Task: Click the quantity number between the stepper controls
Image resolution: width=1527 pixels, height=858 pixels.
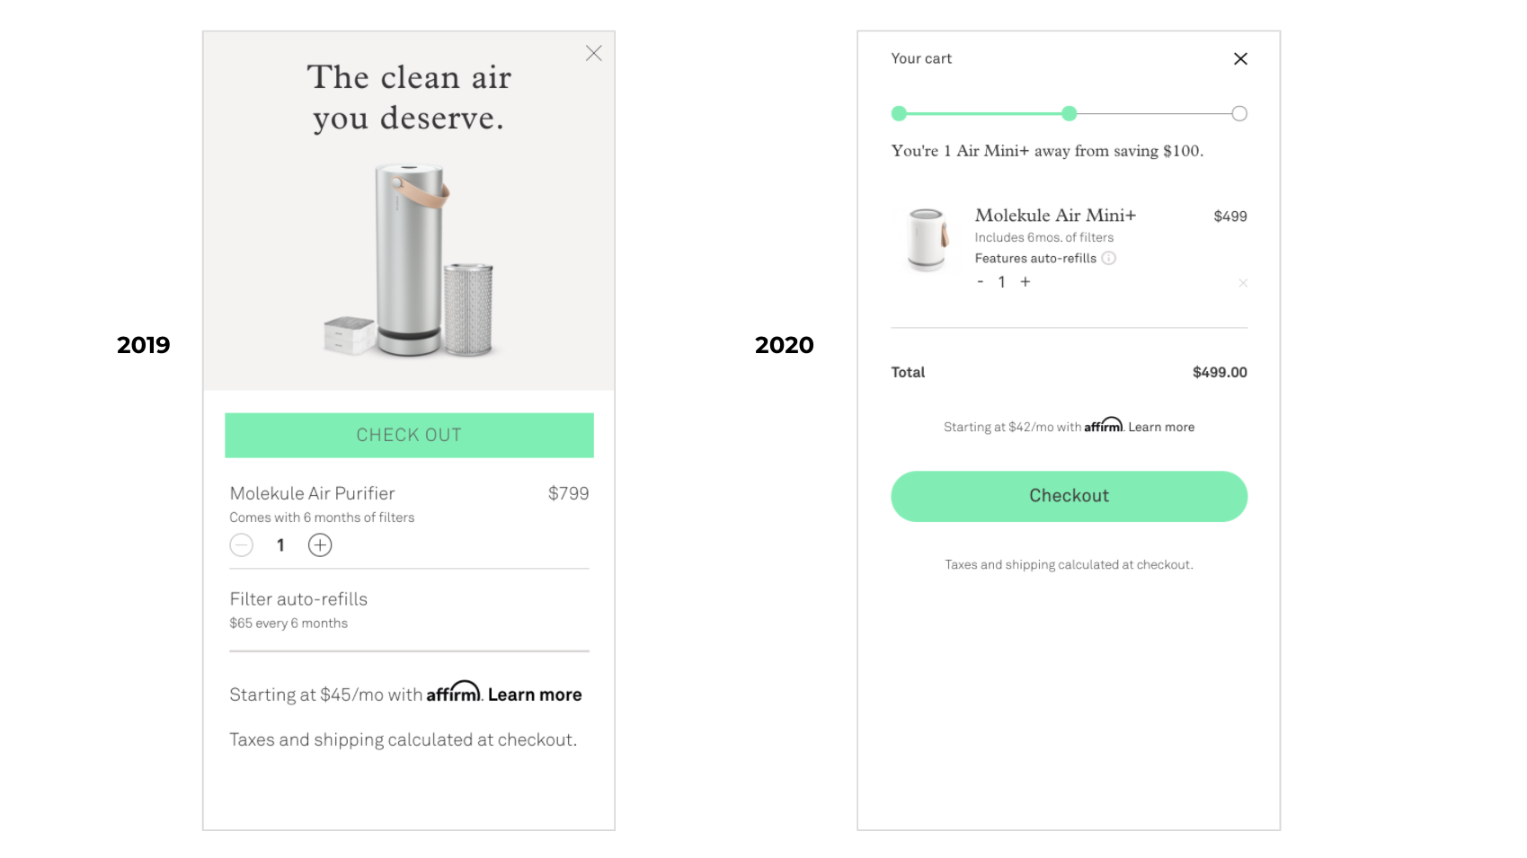Action: pos(1001,282)
